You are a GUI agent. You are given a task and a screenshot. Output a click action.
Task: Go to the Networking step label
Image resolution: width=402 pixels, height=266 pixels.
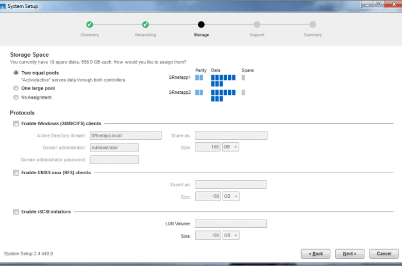(145, 35)
